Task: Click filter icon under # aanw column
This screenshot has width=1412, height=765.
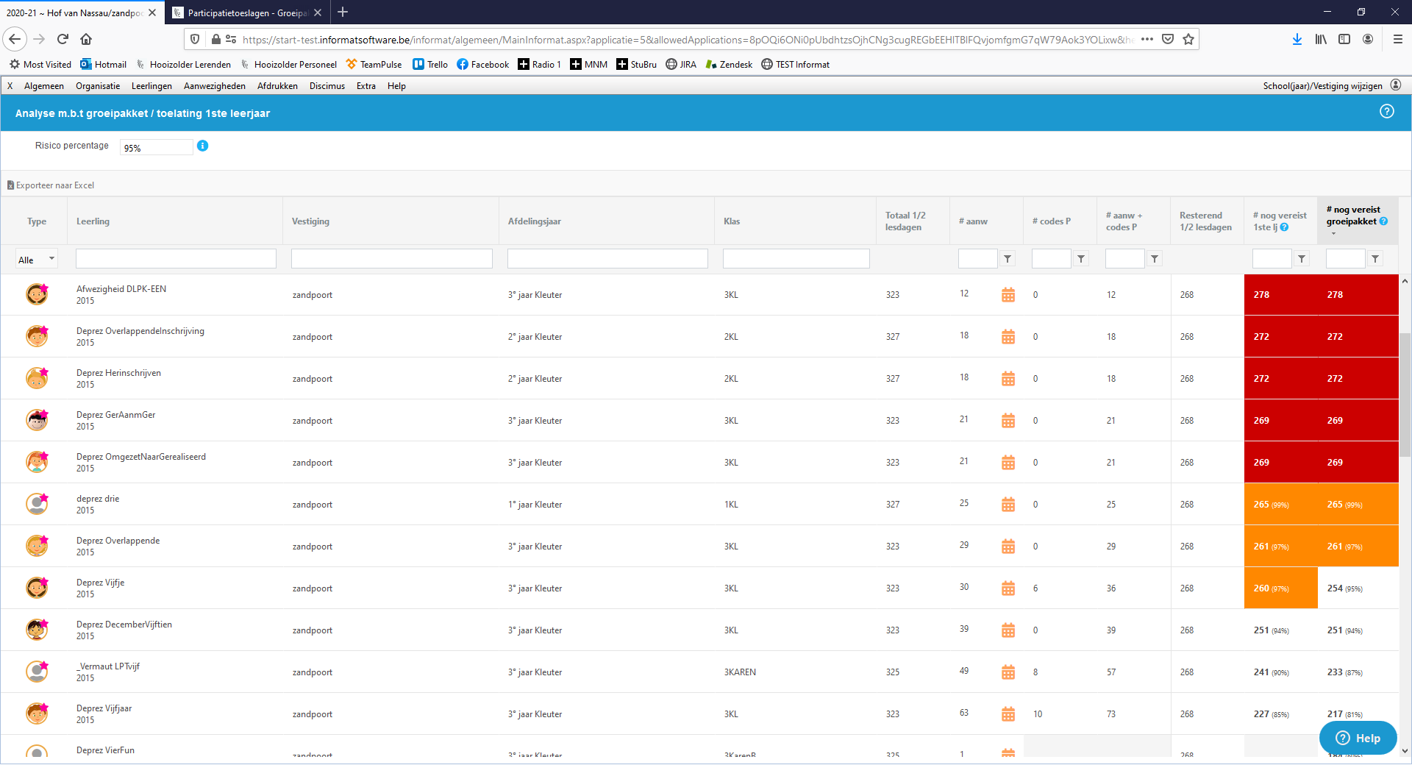Action: click(x=1008, y=259)
